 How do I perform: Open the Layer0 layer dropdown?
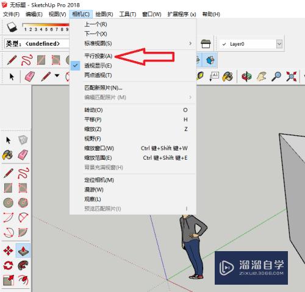tap(279, 44)
